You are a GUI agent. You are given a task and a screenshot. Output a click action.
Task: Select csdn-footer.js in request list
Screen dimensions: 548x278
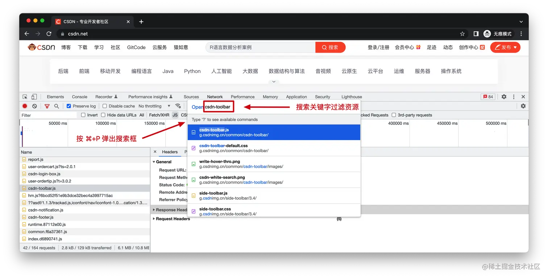(85, 217)
